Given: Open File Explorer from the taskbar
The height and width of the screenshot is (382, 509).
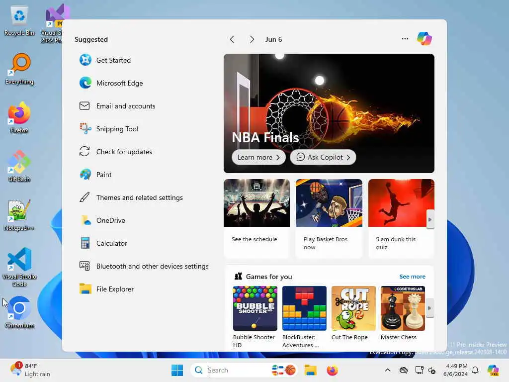Looking at the screenshot, I should [x=310, y=370].
